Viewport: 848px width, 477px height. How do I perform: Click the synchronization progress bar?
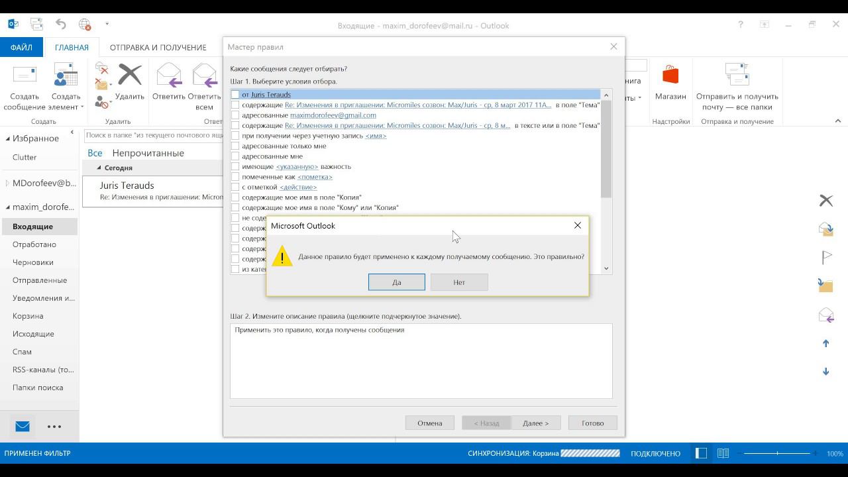[590, 453]
